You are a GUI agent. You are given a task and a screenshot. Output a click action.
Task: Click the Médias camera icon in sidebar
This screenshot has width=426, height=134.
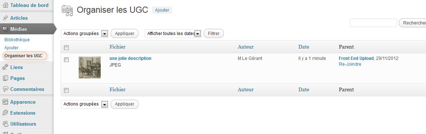pyautogui.click(x=5, y=29)
